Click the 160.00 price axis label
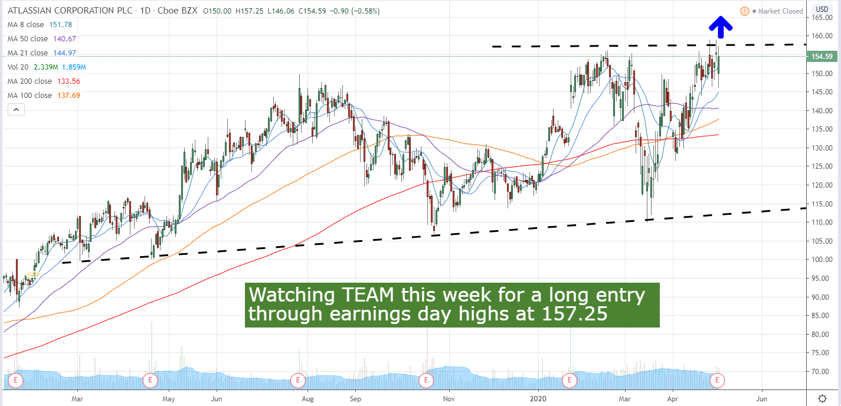This screenshot has height=406, width=841. click(x=822, y=36)
